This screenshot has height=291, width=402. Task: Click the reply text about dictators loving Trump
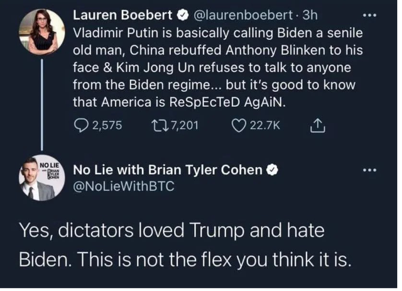point(188,245)
